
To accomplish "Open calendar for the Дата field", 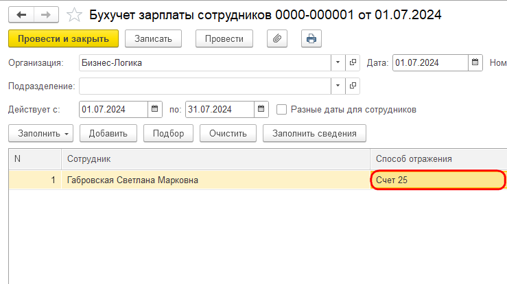I will (x=475, y=62).
